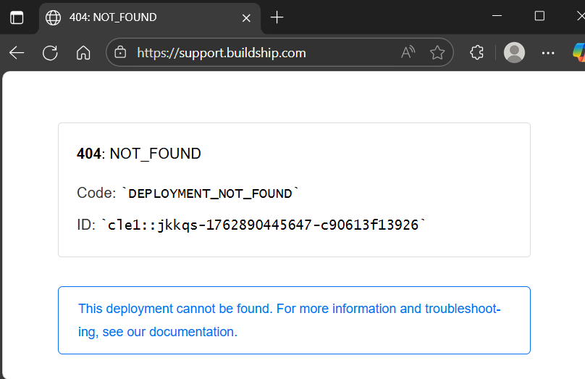Minimize the browser window
Image resolution: width=585 pixels, height=379 pixels.
(x=496, y=16)
